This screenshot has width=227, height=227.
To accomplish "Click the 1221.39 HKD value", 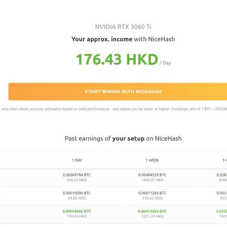I will pyautogui.click(x=153, y=216).
